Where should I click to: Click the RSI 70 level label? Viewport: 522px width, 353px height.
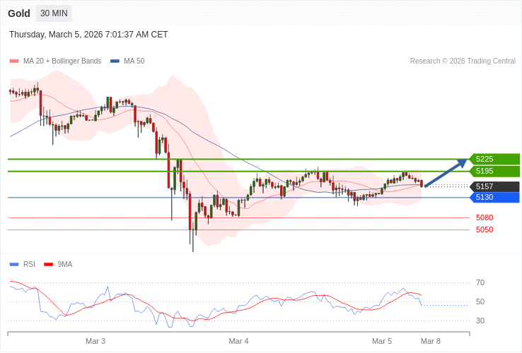[480, 282]
